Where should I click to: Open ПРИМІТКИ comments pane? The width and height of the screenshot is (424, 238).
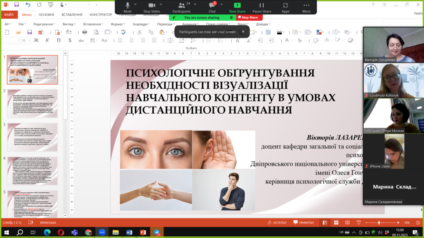click(304, 223)
